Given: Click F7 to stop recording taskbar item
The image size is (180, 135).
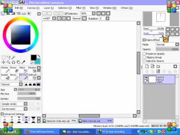Looking at the screenshot, I should click(x=114, y=132).
